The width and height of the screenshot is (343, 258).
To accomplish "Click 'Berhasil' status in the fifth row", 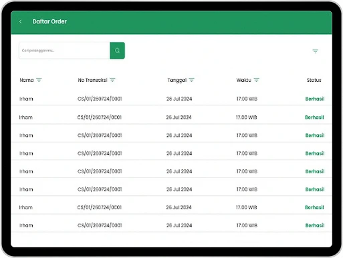I will (315, 171).
